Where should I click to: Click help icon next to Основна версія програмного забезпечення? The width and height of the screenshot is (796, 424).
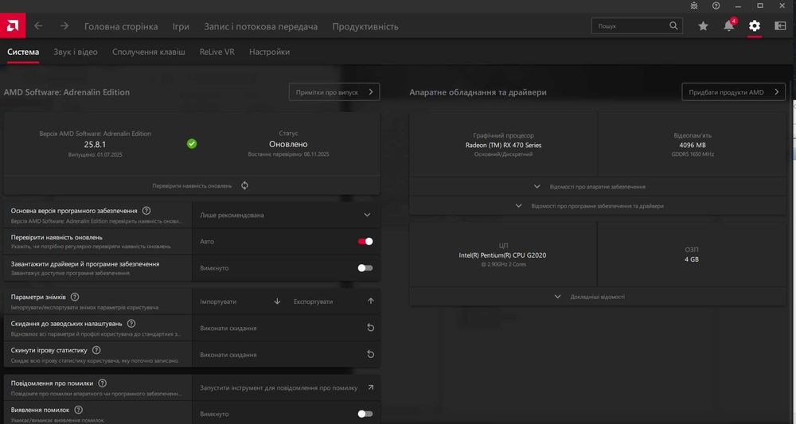tap(146, 211)
